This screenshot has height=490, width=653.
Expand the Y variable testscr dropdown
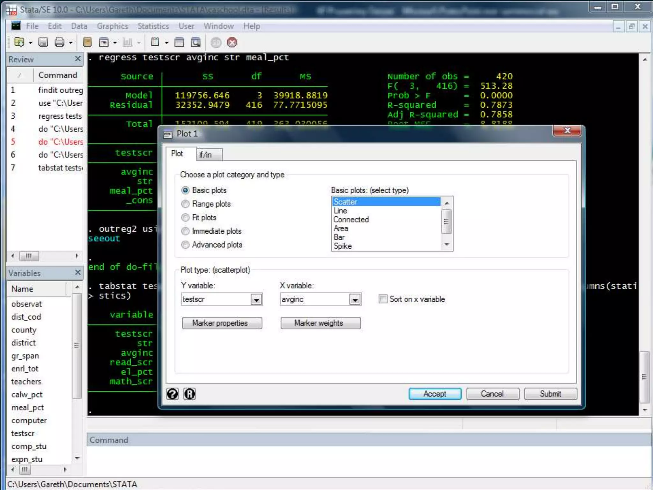pyautogui.click(x=256, y=300)
